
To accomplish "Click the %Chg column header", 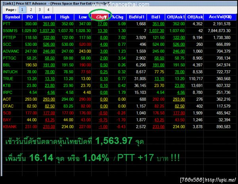I will (x=117, y=17).
